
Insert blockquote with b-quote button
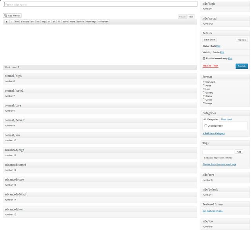(x=25, y=22)
